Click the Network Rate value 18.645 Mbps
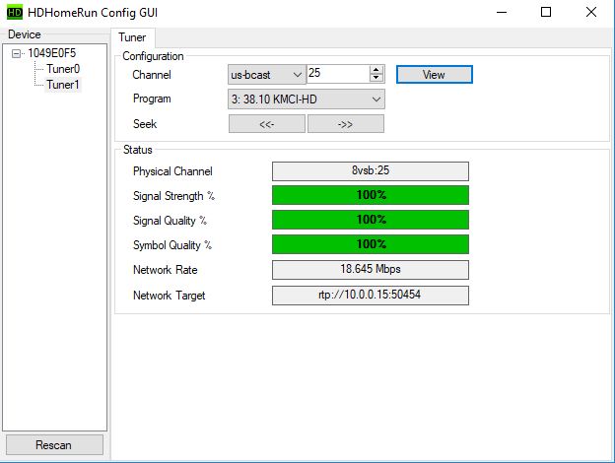The image size is (615, 463). [x=371, y=269]
